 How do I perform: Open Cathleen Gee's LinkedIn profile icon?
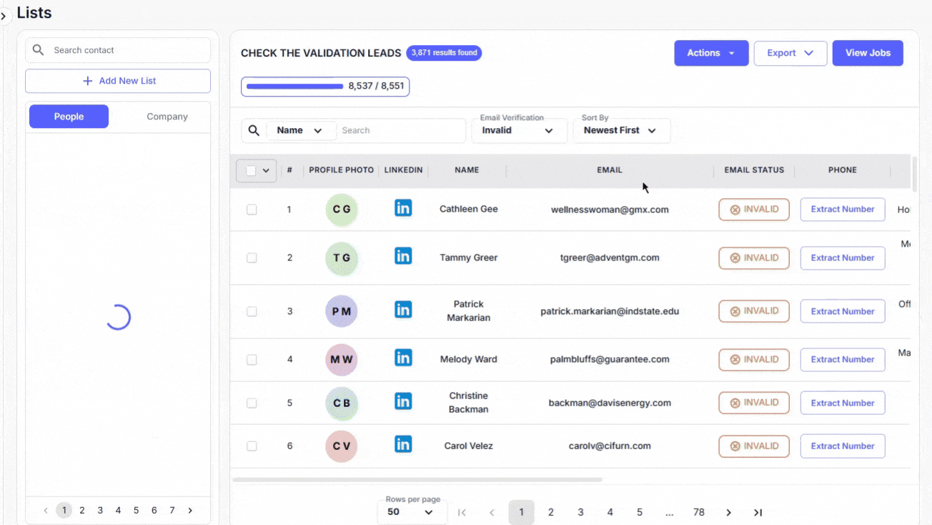(x=403, y=208)
